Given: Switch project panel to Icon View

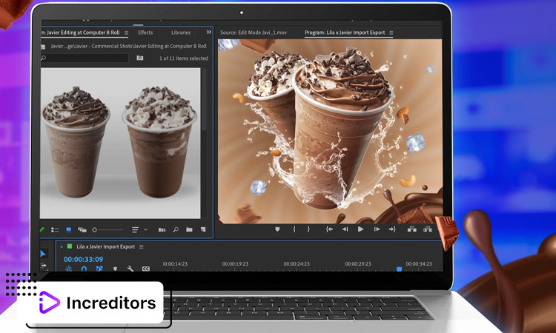Looking at the screenshot, I should tap(68, 229).
